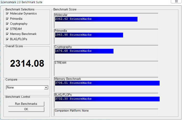The width and height of the screenshot is (182, 120).
Task: Select the Compare combo box showing None
Action: (27, 88)
